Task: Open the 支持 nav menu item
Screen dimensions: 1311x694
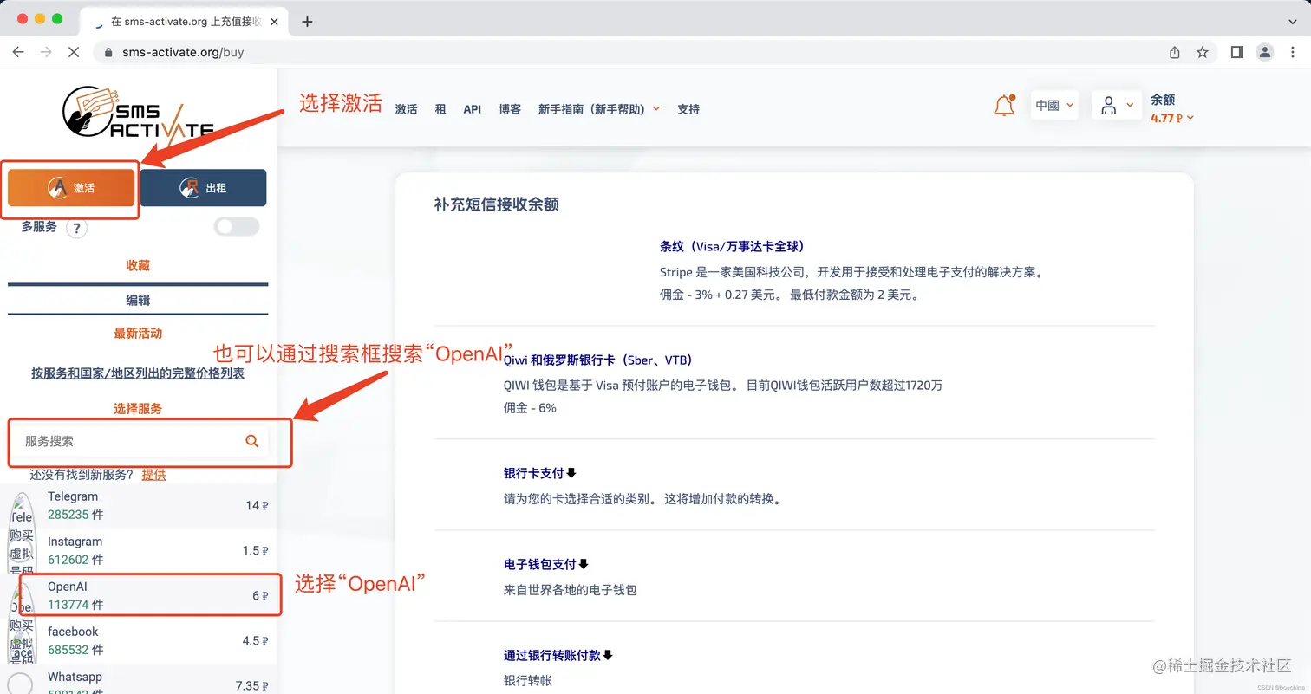Action: [x=688, y=109]
